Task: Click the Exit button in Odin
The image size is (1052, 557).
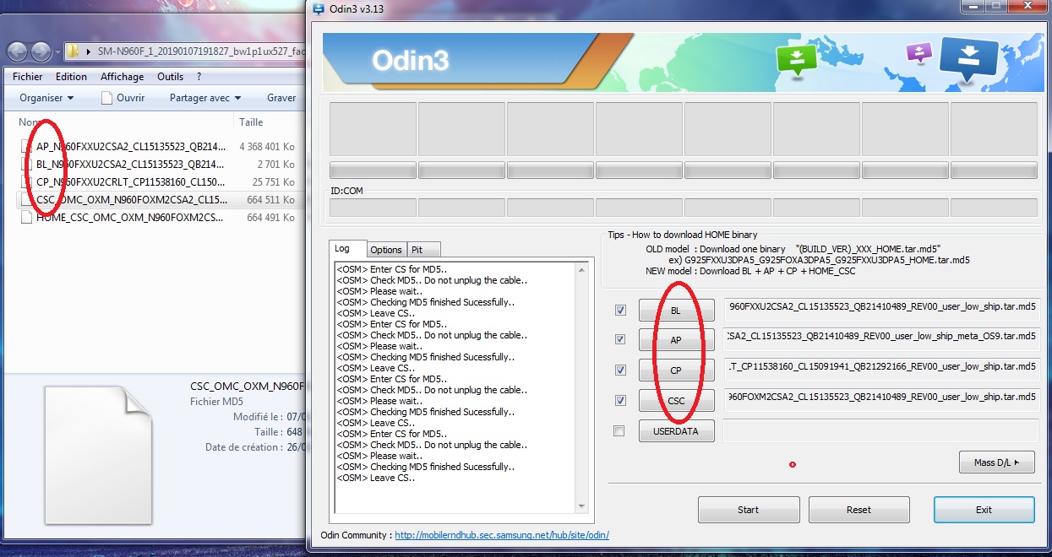Action: click(x=984, y=510)
